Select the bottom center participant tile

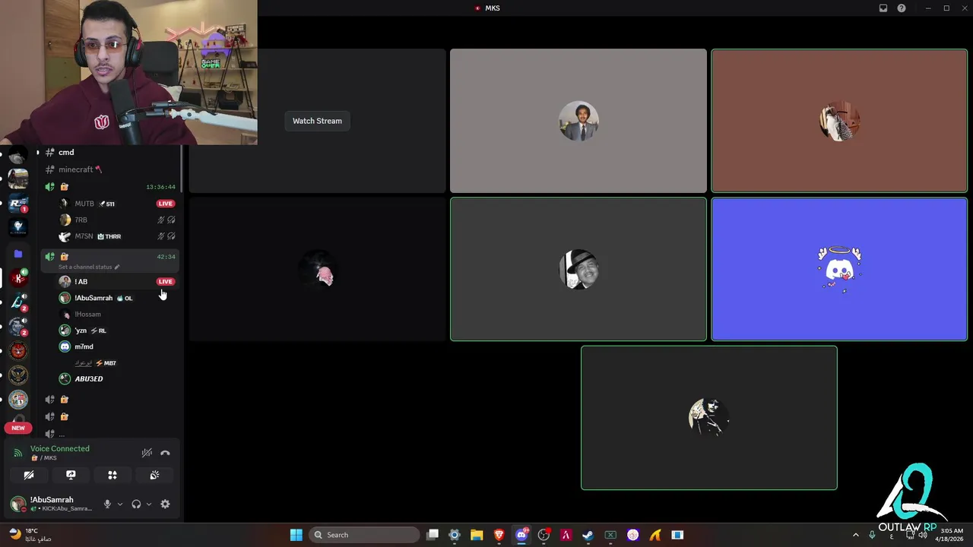709,418
